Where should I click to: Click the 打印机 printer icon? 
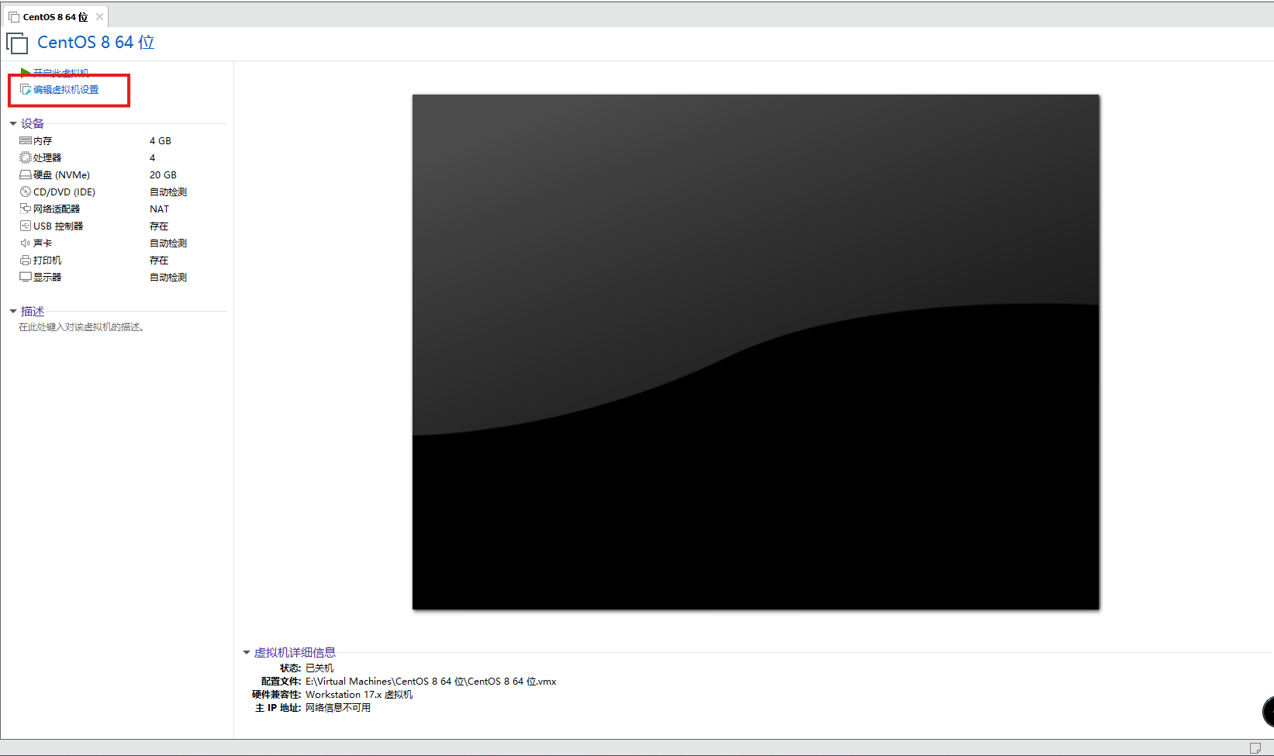coord(26,261)
